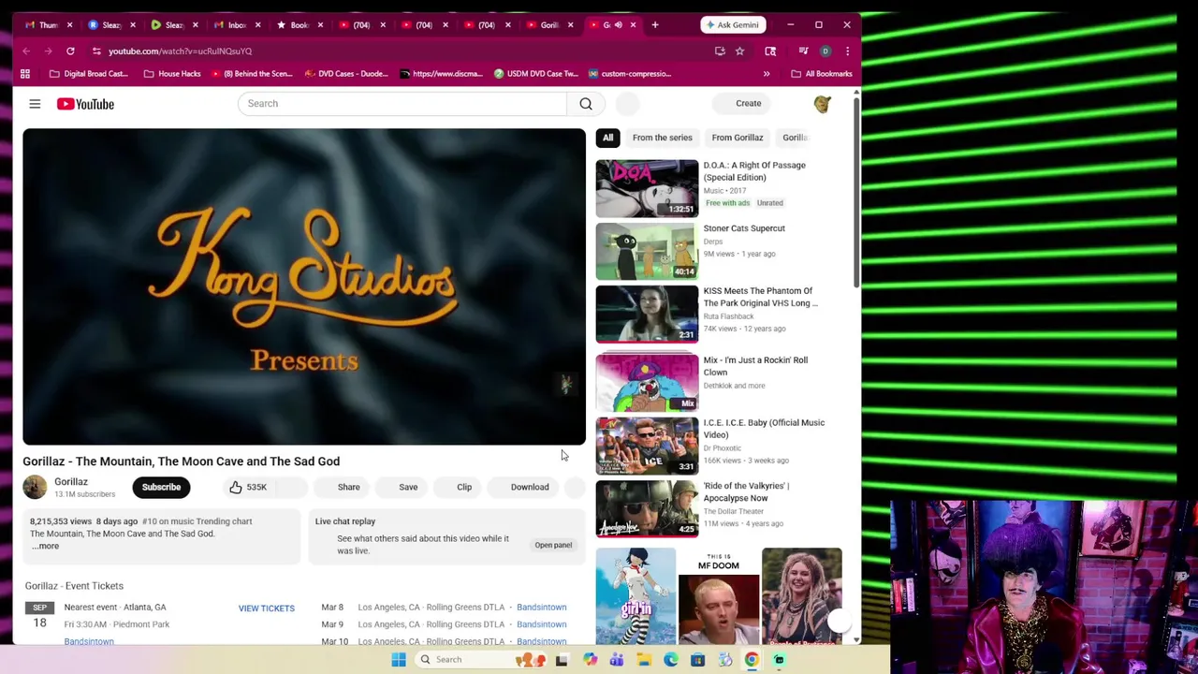
Task: Open Bandsintown link for Mar 9 show
Action: [541, 624]
